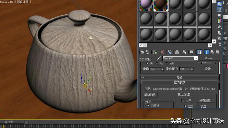Toggle Show Shaded Material in Viewport
This screenshot has width=228, height=128.
199,52
